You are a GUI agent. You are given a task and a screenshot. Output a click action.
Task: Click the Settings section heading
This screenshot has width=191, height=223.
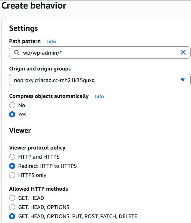click(23, 28)
